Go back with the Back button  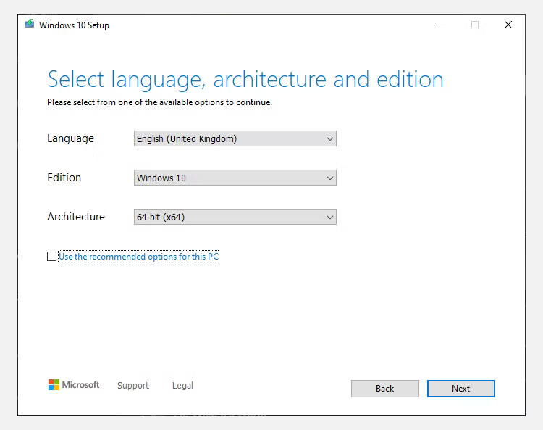384,389
